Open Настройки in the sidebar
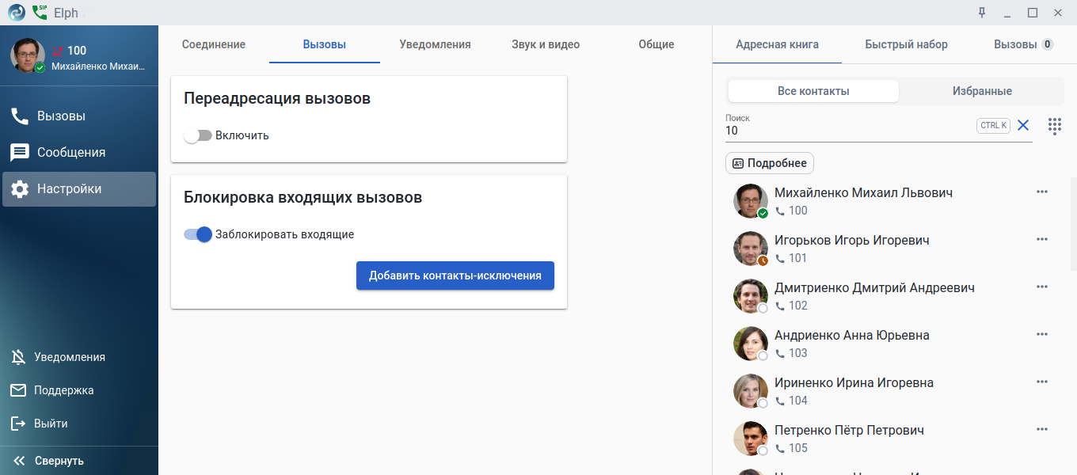 tap(79, 189)
